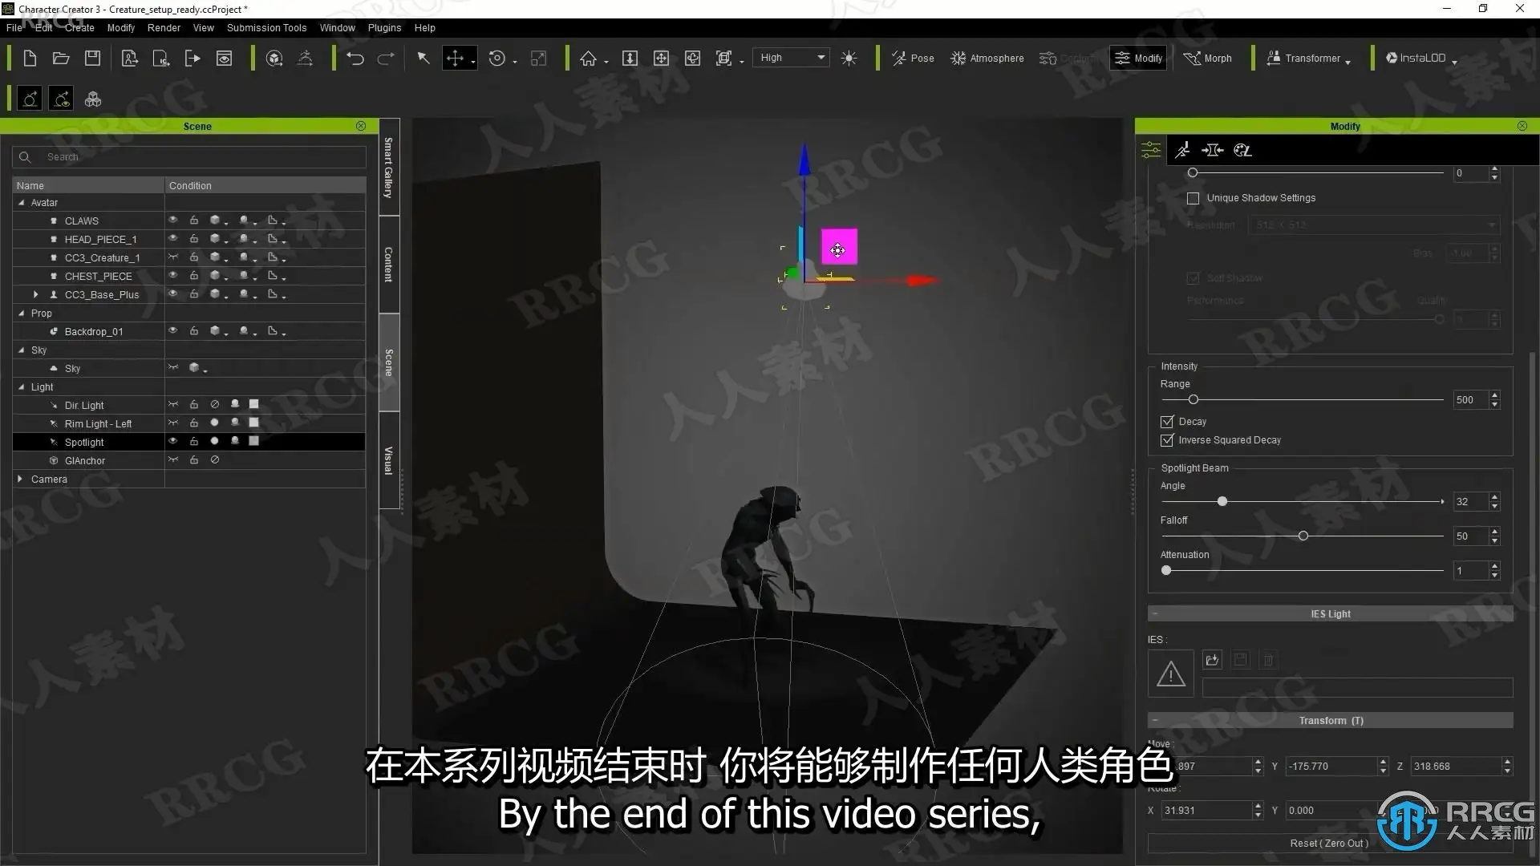Click the Export icon in toolbar

tap(192, 59)
